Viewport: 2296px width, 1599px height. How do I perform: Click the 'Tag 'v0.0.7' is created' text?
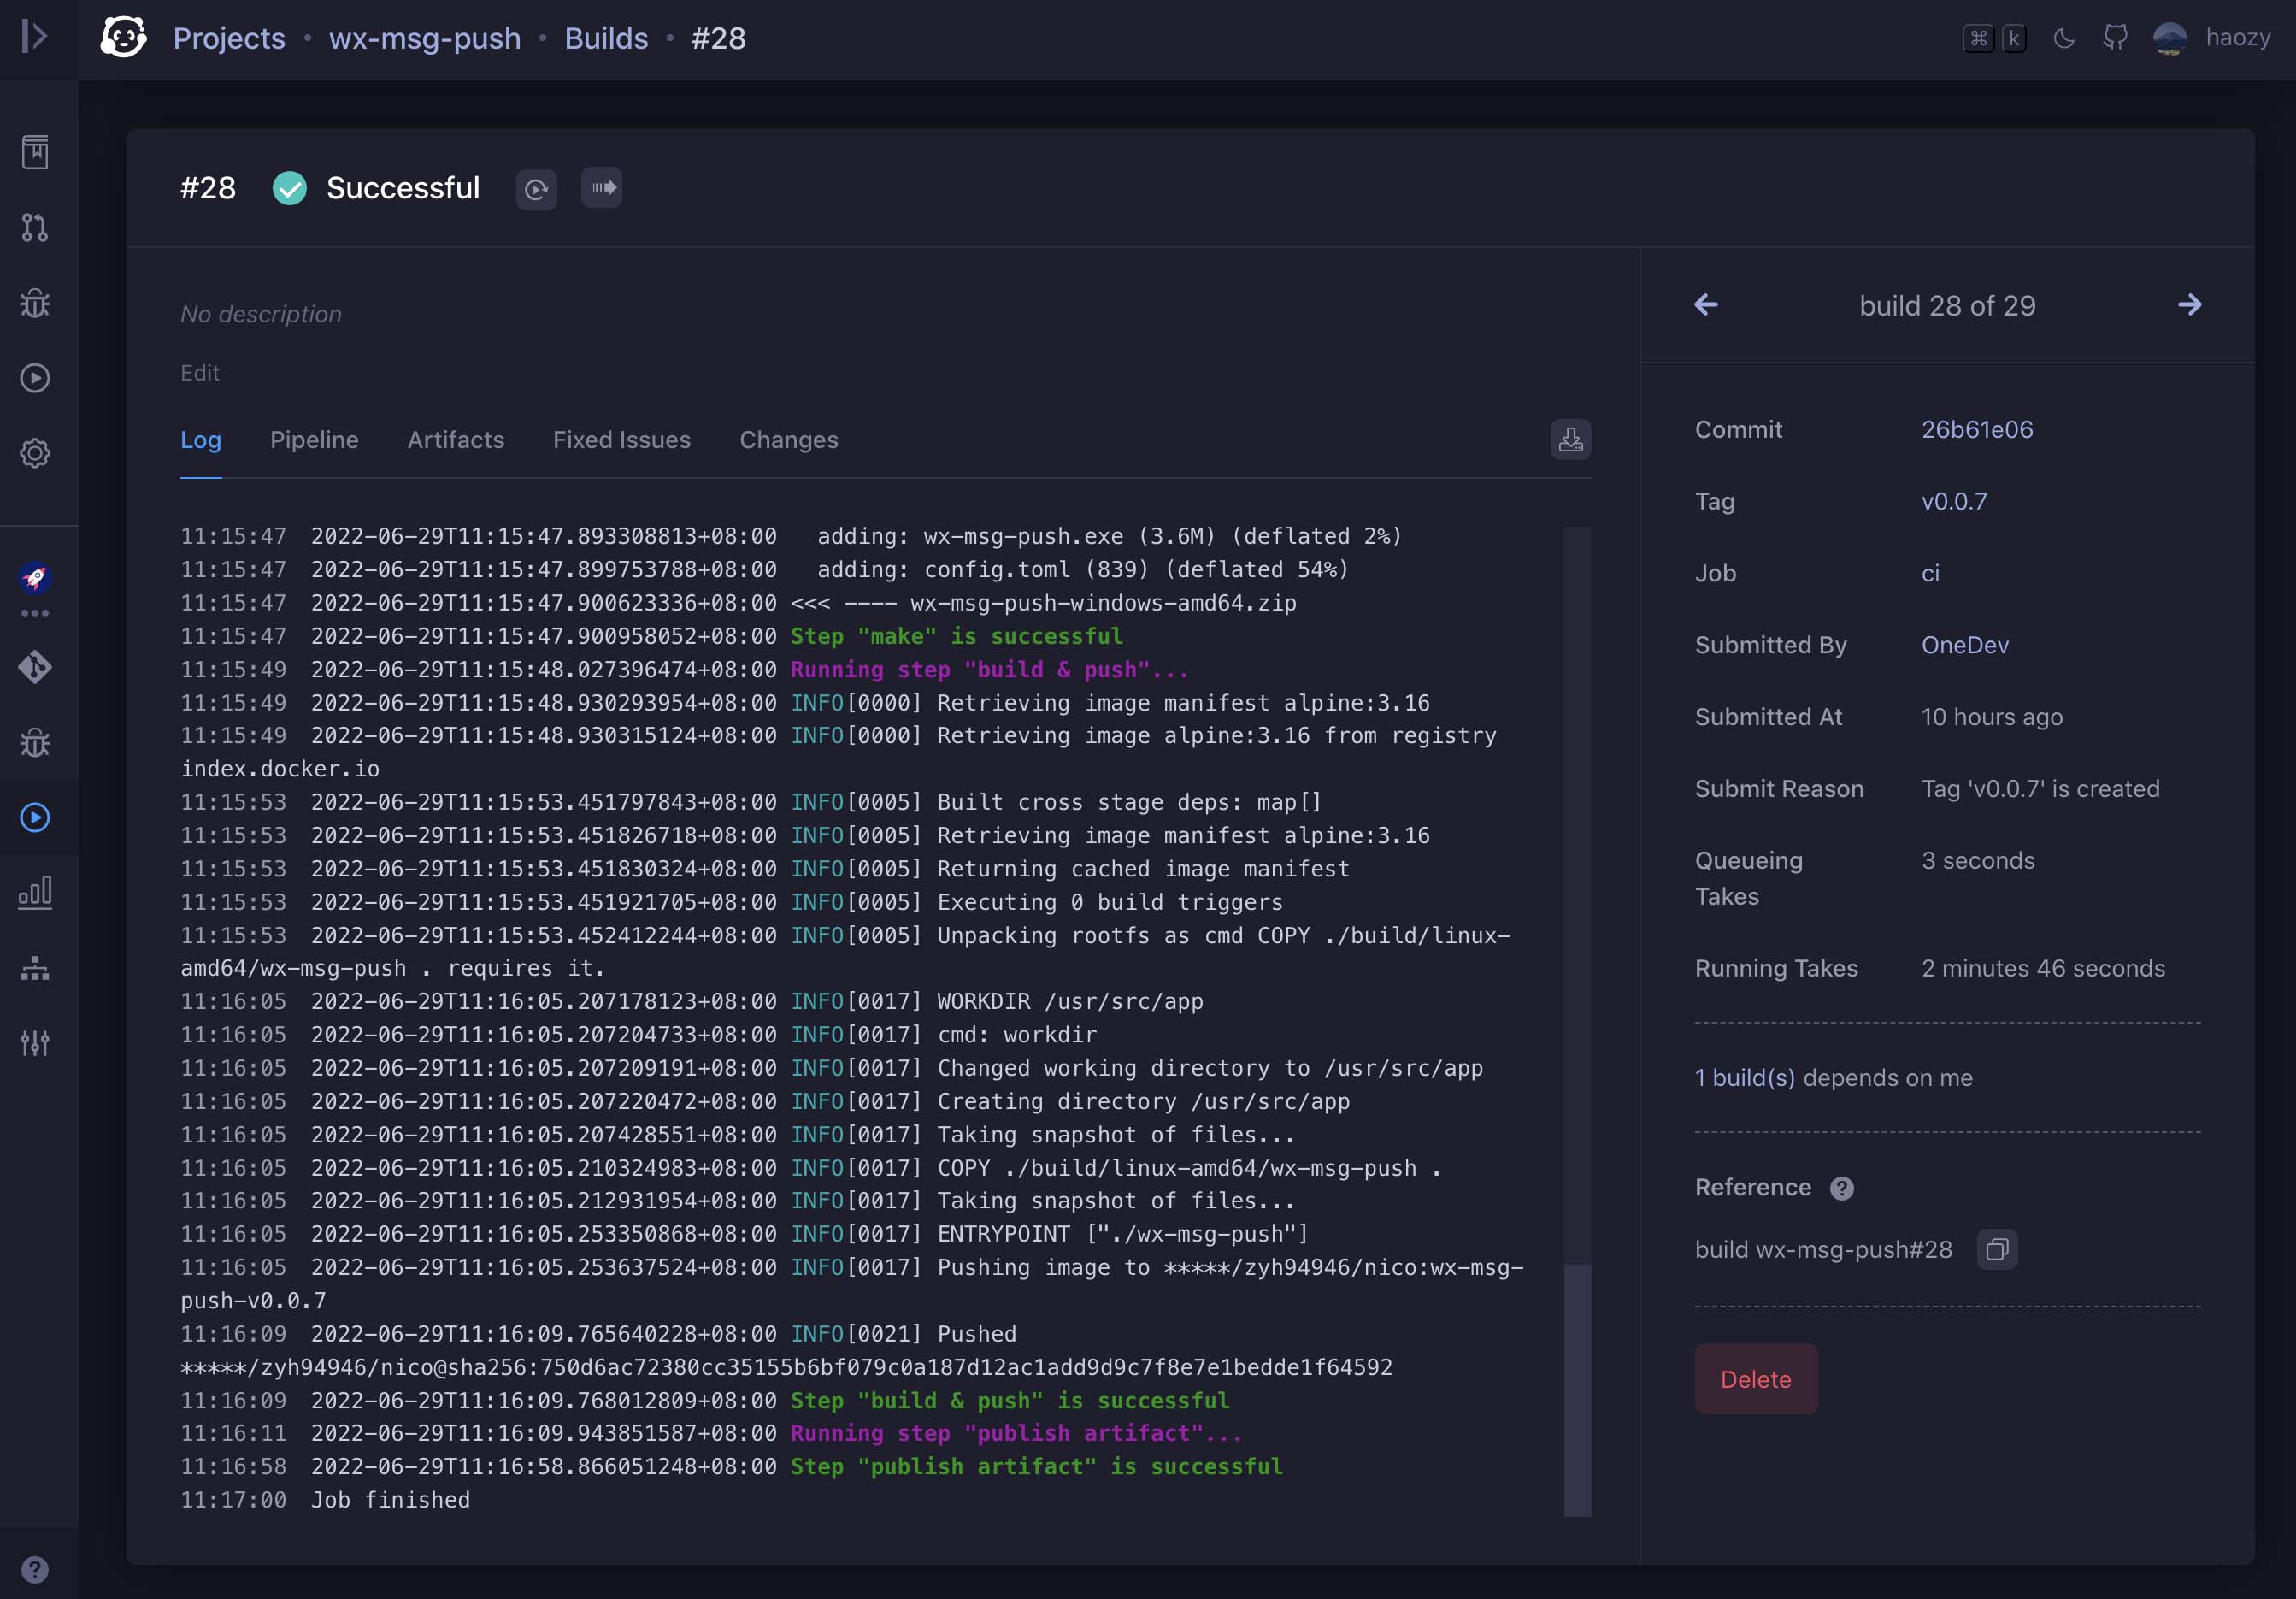pyautogui.click(x=2040, y=788)
